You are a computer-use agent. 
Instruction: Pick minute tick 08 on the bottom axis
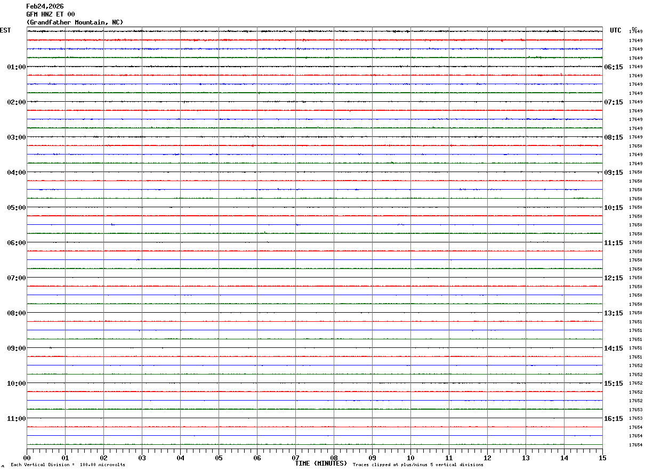pos(334,458)
